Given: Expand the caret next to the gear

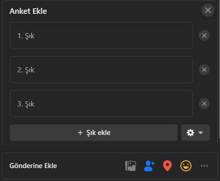Looking at the screenshot, I should click(201, 133).
